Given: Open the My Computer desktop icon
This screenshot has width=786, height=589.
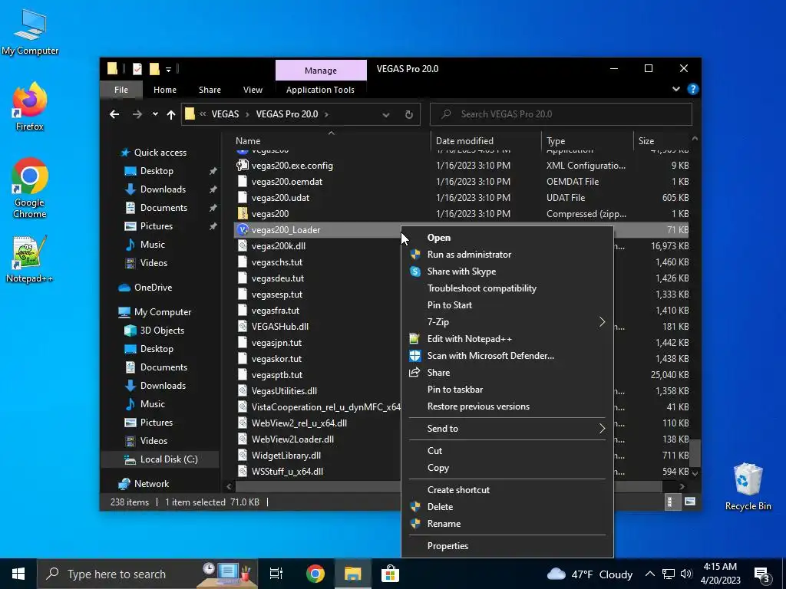Looking at the screenshot, I should coord(30,32).
